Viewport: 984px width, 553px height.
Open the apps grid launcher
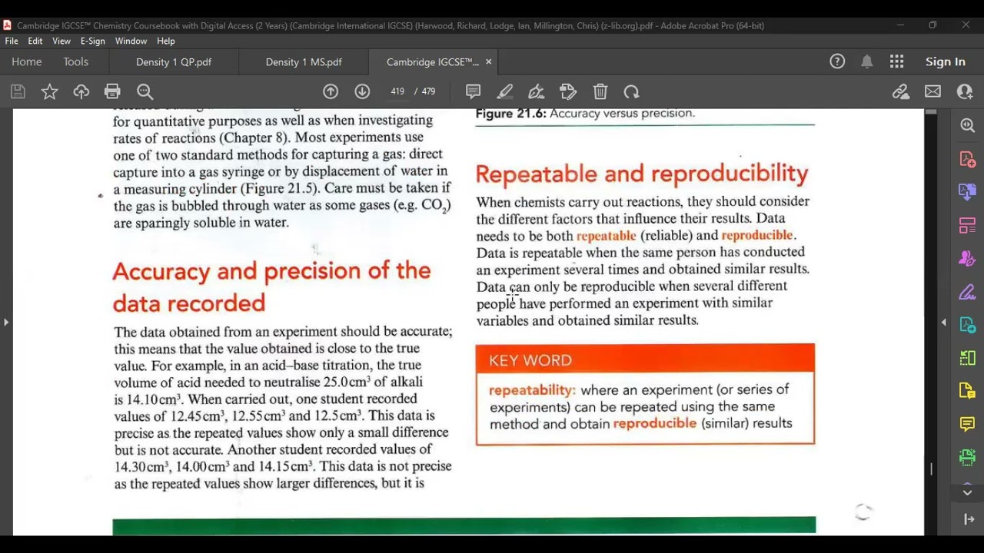[896, 62]
